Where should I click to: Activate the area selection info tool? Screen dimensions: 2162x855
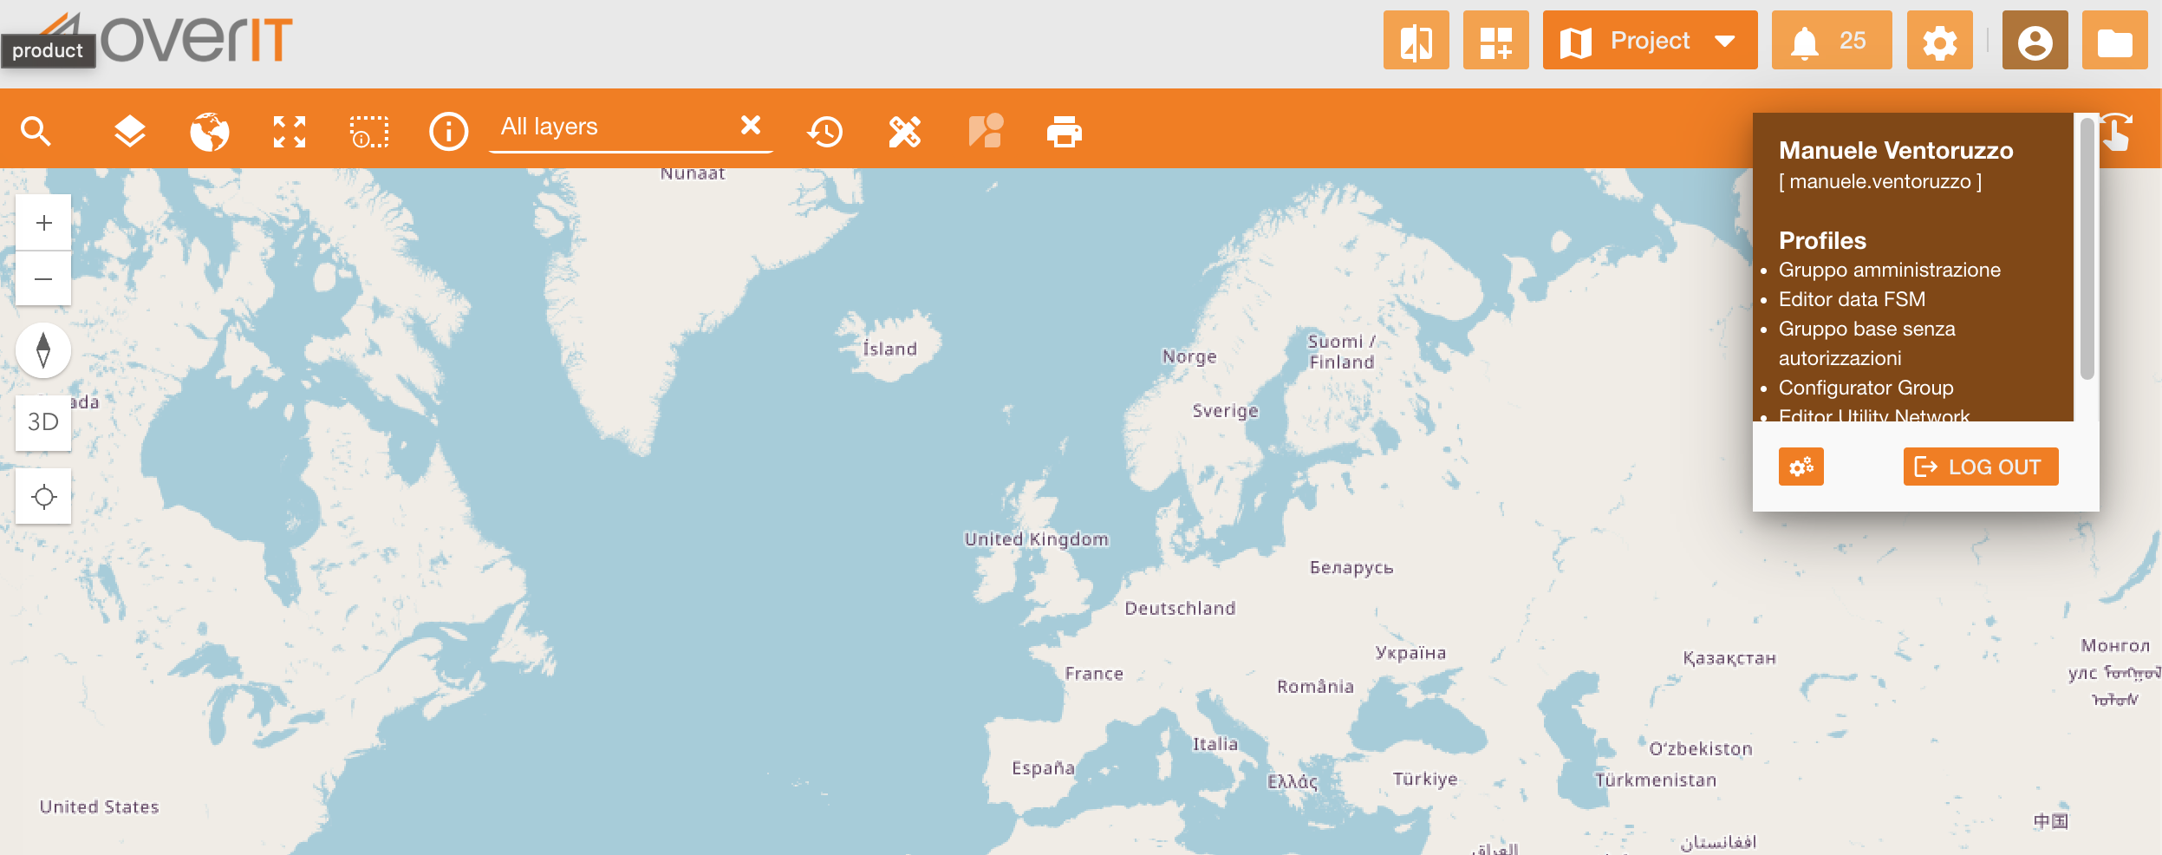click(369, 132)
